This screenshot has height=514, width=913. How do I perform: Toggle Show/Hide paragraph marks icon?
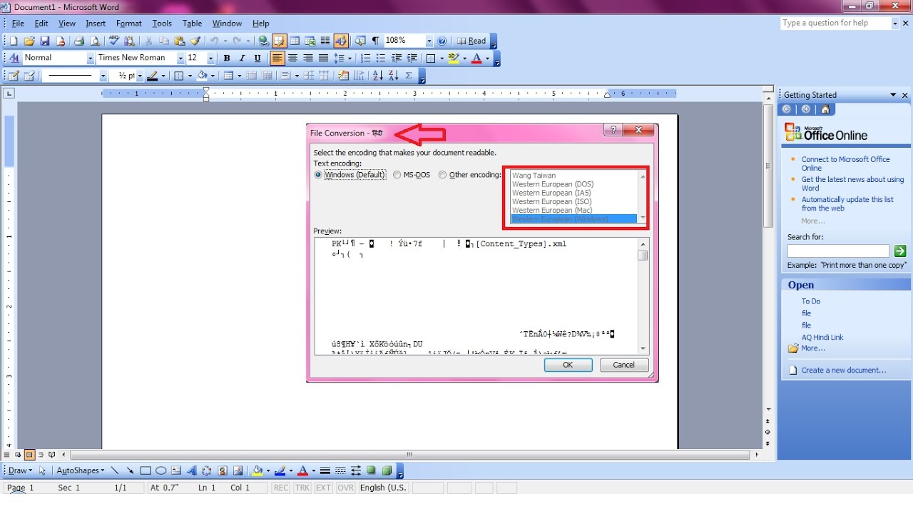click(x=376, y=41)
